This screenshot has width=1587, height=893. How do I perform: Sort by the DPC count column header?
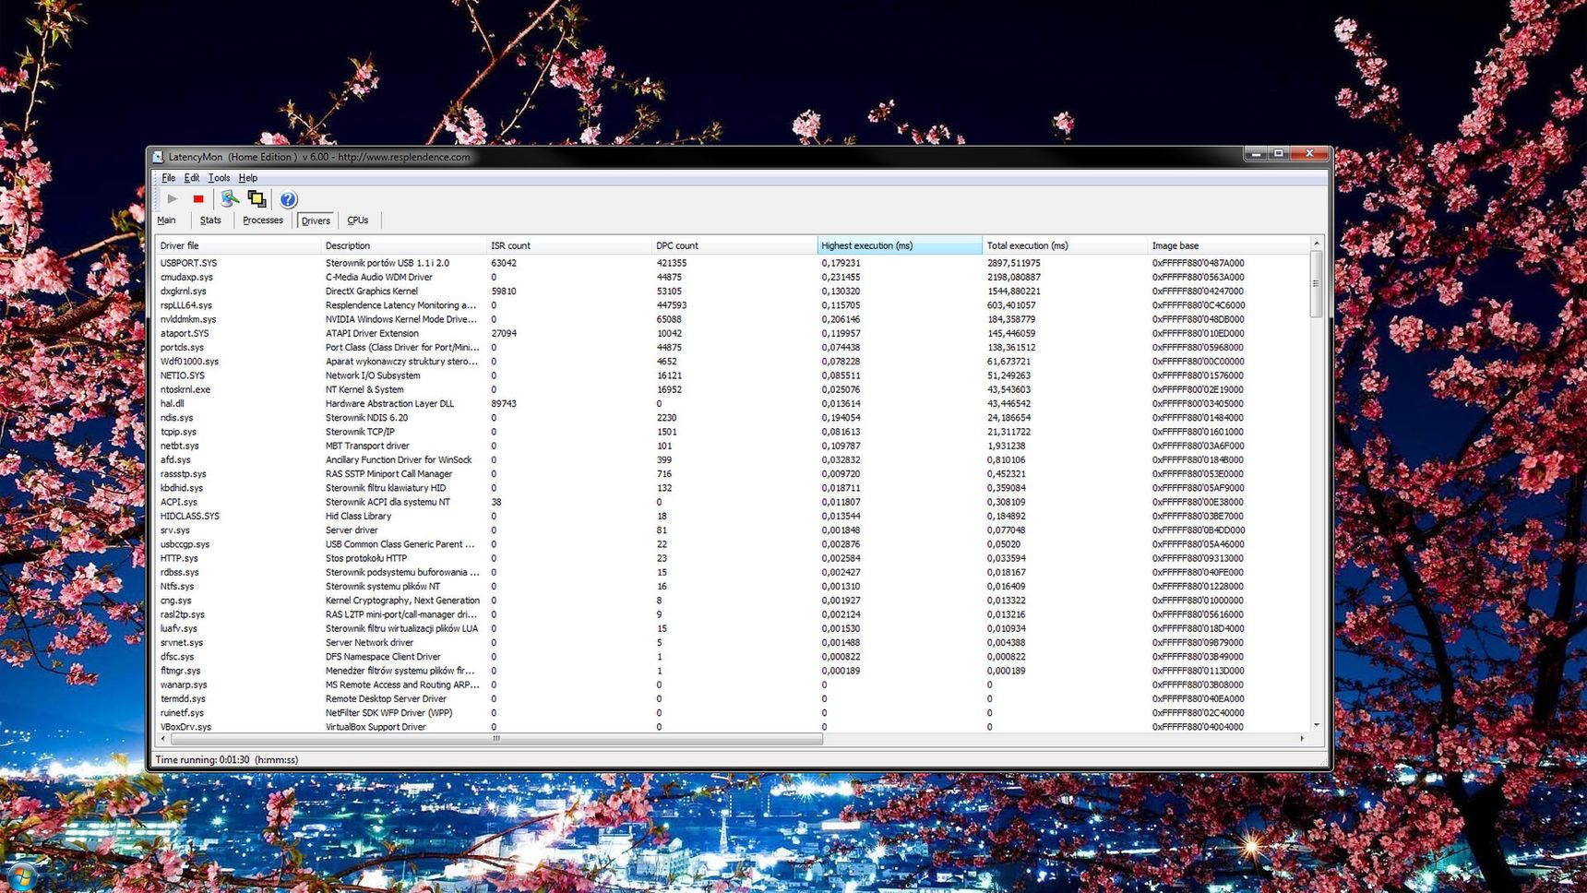(734, 245)
